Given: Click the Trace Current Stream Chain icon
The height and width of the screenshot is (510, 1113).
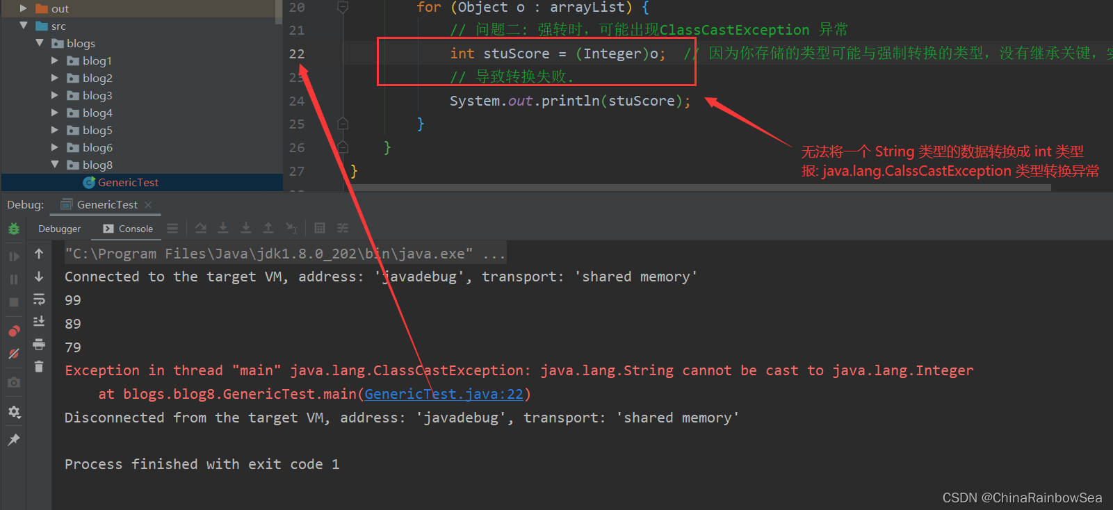Looking at the screenshot, I should tap(343, 228).
